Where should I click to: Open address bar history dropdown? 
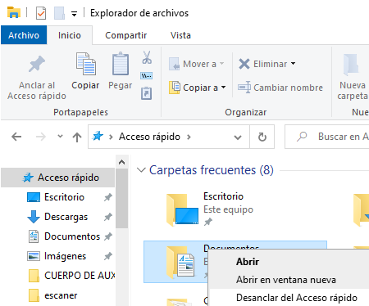[238, 137]
